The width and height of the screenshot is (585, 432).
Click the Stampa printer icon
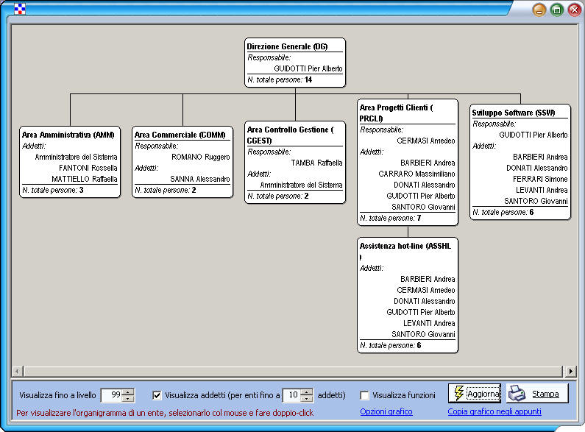(517, 394)
